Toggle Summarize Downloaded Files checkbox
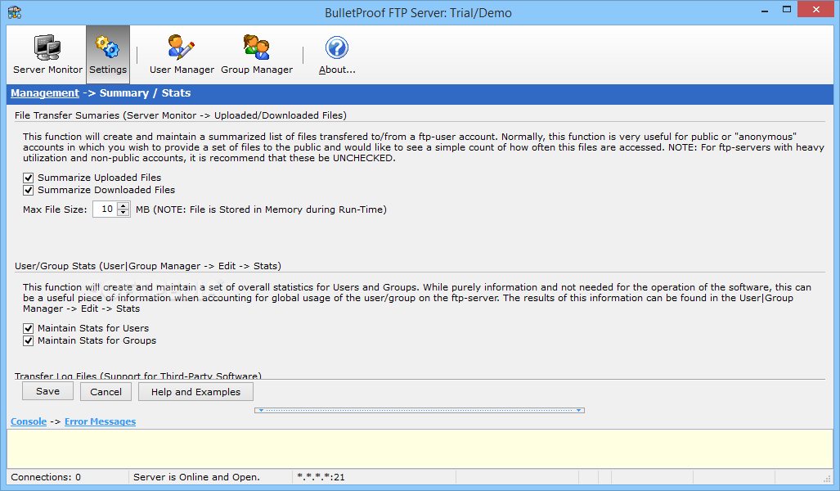The width and height of the screenshot is (840, 491). pos(29,191)
